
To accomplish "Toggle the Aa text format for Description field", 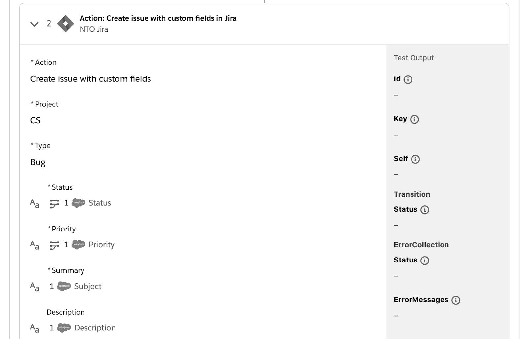I will pyautogui.click(x=35, y=328).
